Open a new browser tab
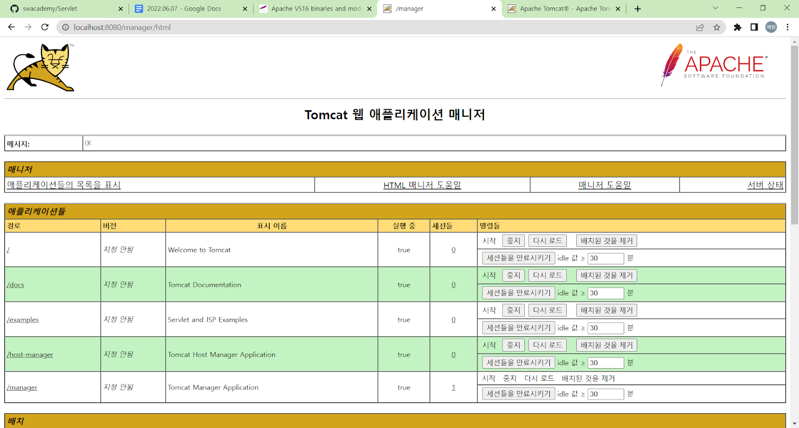799x428 pixels. pyautogui.click(x=638, y=8)
